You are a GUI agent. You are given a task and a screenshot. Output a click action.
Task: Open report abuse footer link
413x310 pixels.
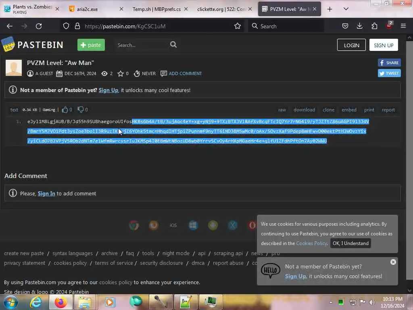(228, 263)
